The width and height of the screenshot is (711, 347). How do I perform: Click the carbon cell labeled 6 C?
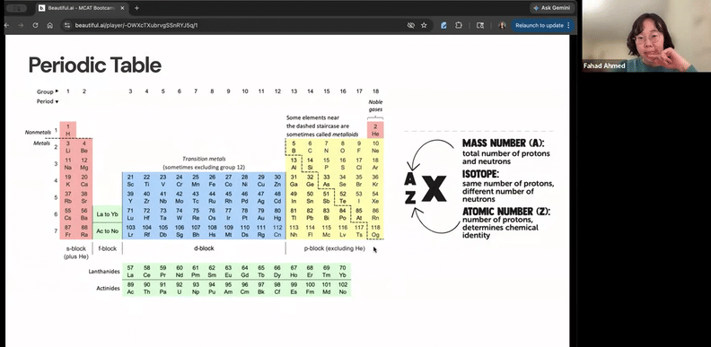310,147
